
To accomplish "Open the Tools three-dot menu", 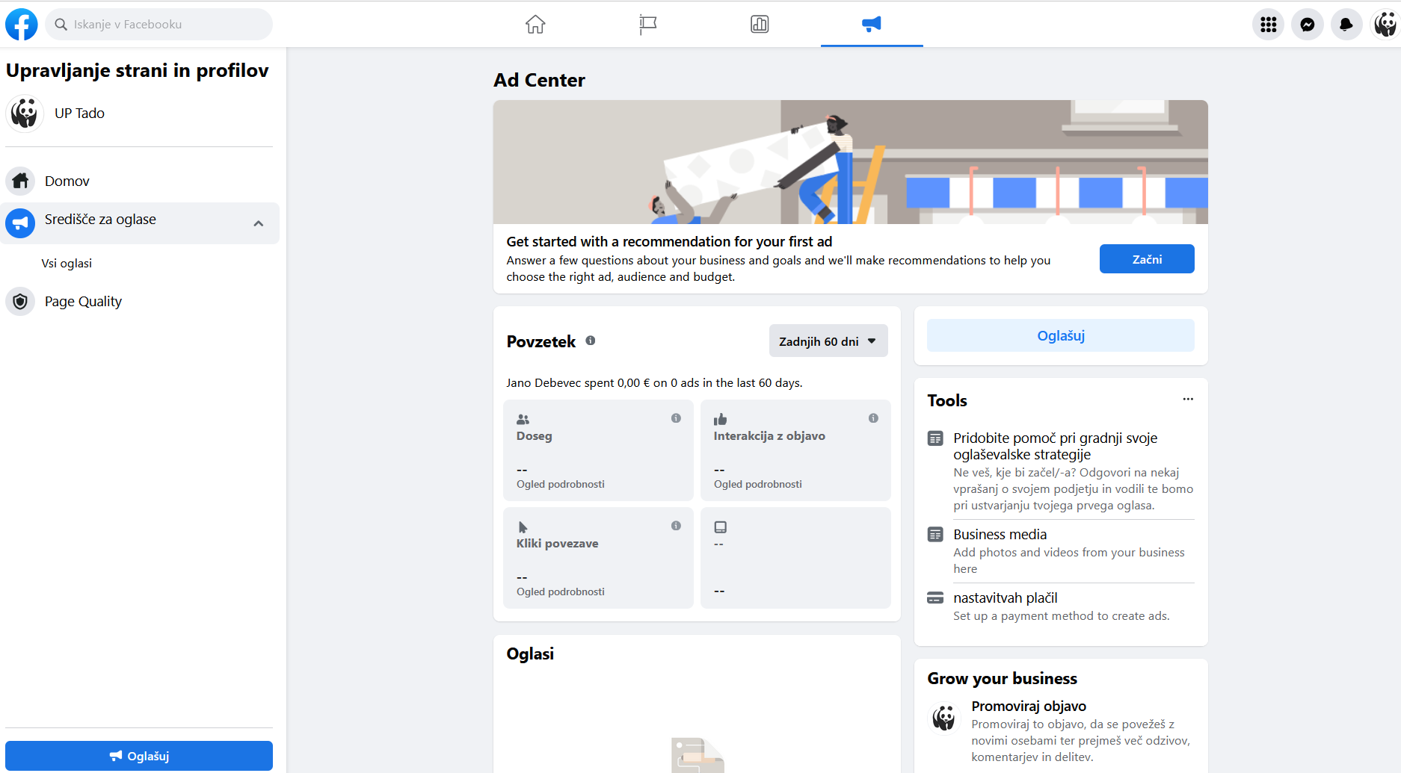I will pos(1188,399).
